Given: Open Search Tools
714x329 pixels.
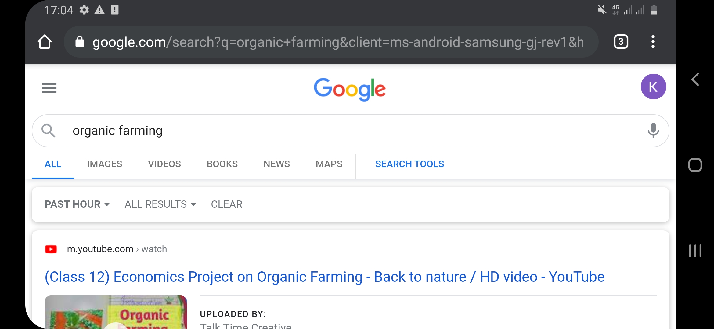Looking at the screenshot, I should click(x=409, y=164).
